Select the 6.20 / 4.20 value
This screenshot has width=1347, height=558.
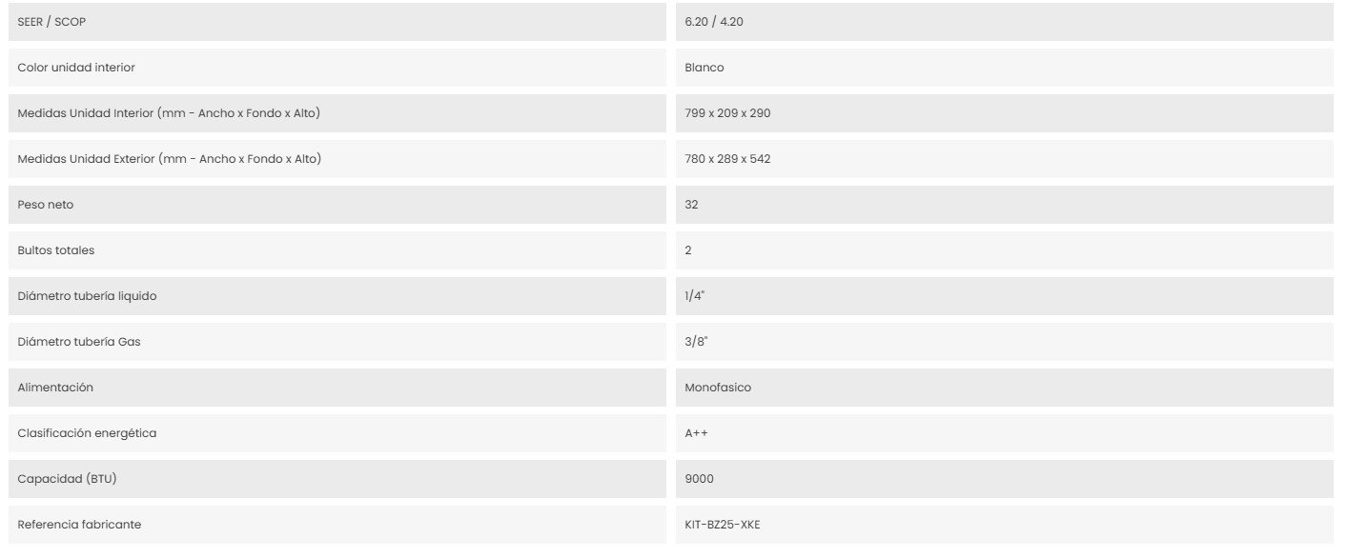coord(714,22)
